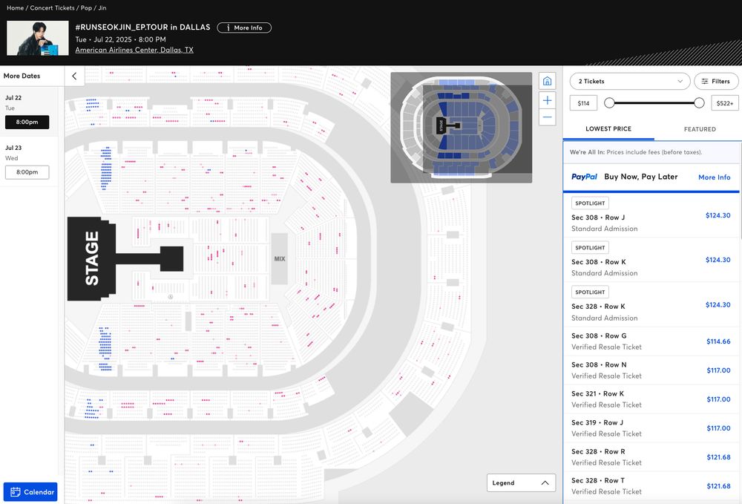Click the MIX booth on map
The height and width of the screenshot is (504, 742).
279,259
